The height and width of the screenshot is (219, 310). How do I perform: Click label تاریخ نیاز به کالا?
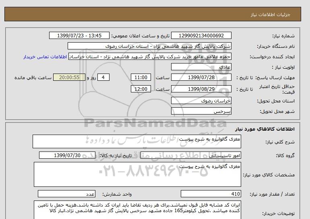click(116, 156)
